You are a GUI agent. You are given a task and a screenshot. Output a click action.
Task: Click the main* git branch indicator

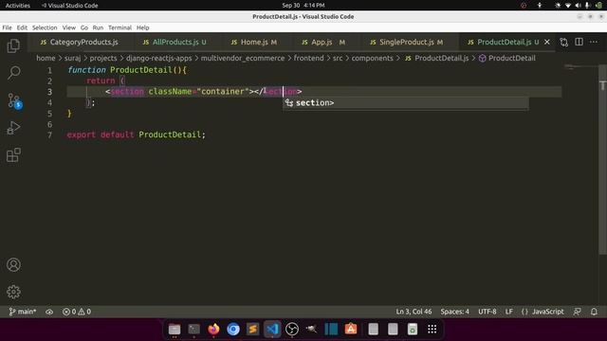(23, 312)
